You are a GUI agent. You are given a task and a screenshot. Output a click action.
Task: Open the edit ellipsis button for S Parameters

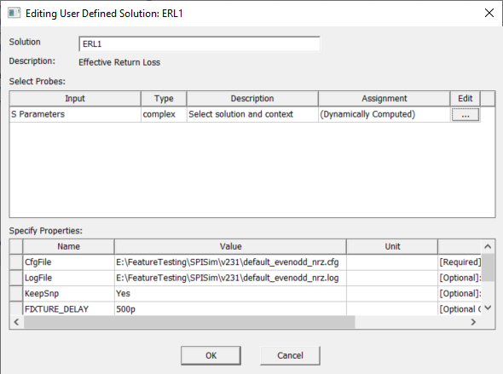pyautogui.click(x=465, y=115)
